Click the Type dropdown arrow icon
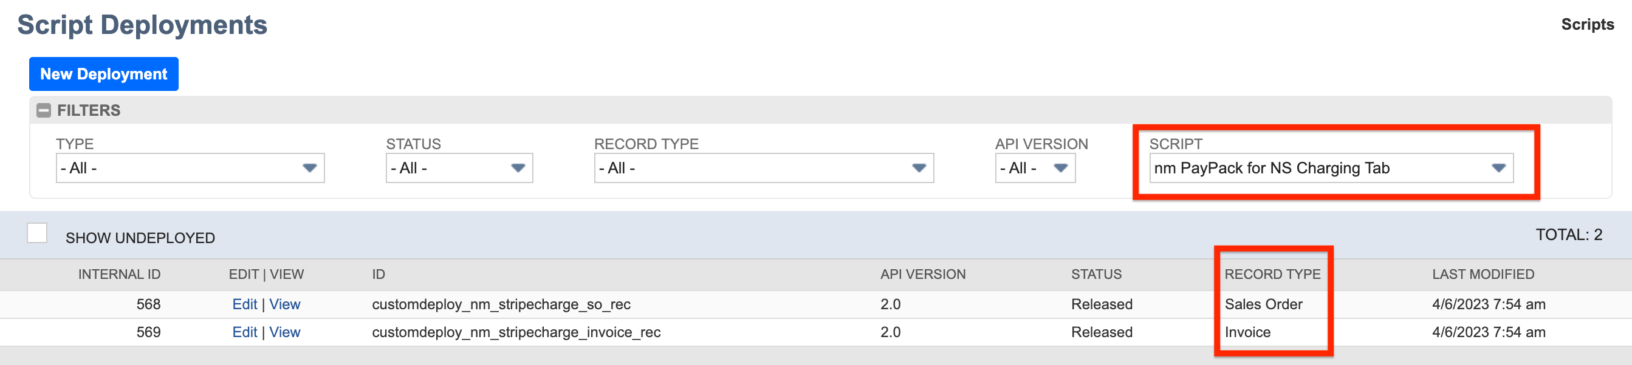This screenshot has width=1632, height=365. pyautogui.click(x=310, y=167)
